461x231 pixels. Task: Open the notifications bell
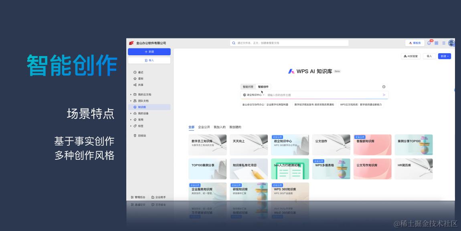[x=429, y=43]
